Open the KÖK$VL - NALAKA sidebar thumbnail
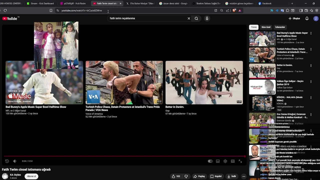The width and height of the screenshot is (320, 180). (262, 103)
